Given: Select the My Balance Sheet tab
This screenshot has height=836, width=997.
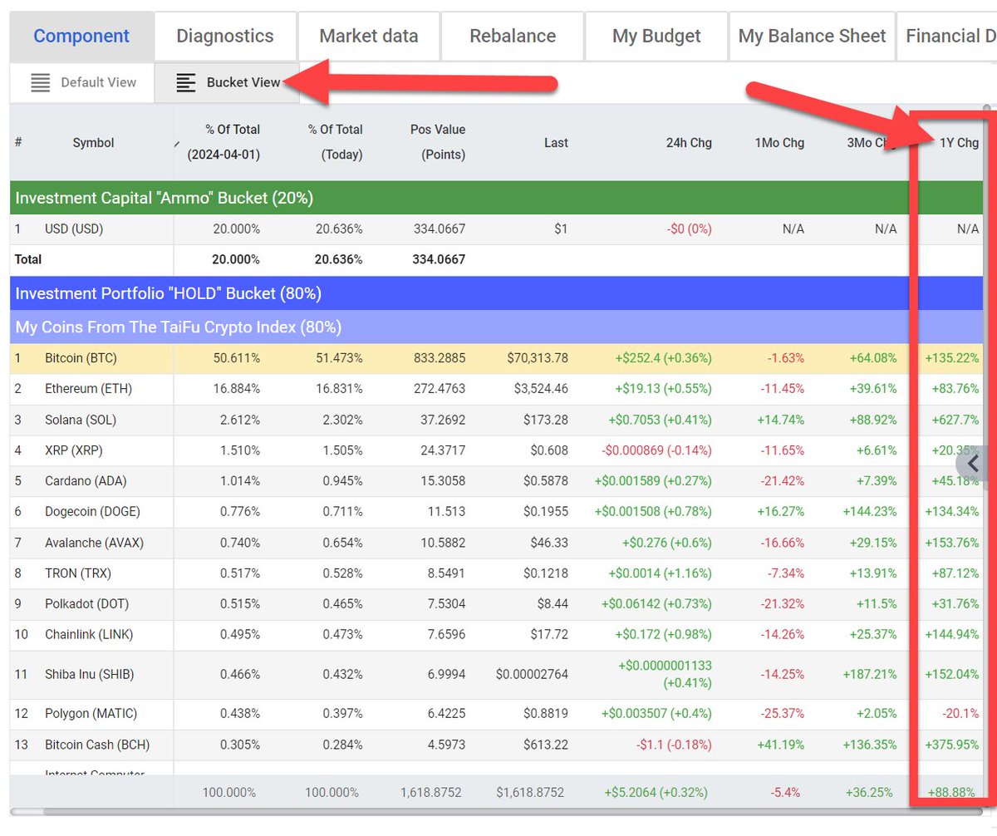Looking at the screenshot, I should point(812,37).
